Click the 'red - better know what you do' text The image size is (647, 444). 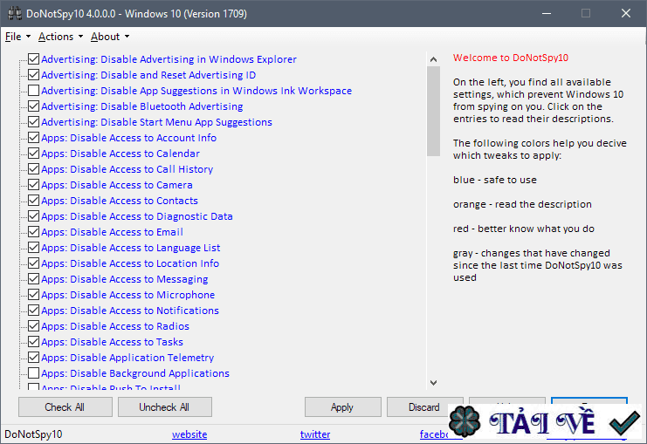coord(524,229)
